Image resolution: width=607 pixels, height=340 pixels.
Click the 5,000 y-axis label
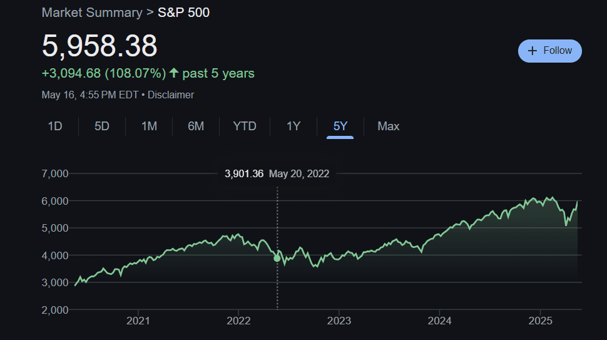click(x=55, y=228)
